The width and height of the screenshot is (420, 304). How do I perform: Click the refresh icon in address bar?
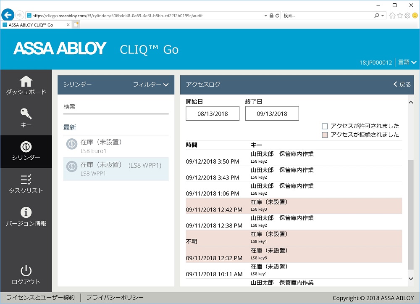pyautogui.click(x=277, y=16)
